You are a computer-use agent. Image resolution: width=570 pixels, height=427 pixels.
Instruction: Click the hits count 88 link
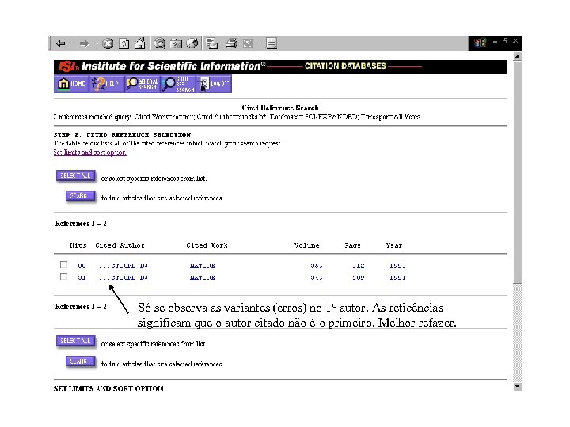click(x=82, y=266)
